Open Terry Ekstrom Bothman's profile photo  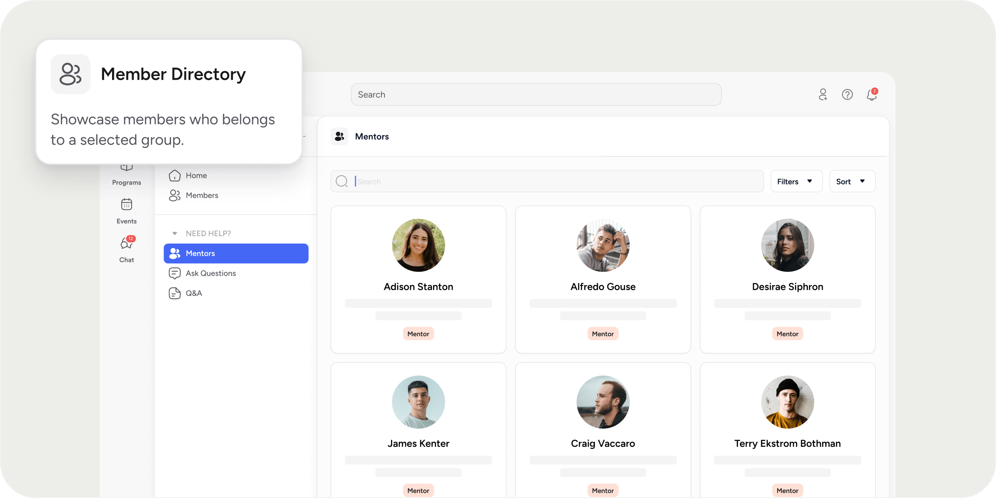787,402
